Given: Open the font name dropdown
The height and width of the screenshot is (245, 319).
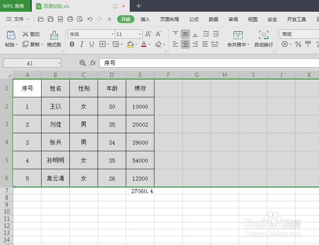Looking at the screenshot, I should tap(112, 34).
